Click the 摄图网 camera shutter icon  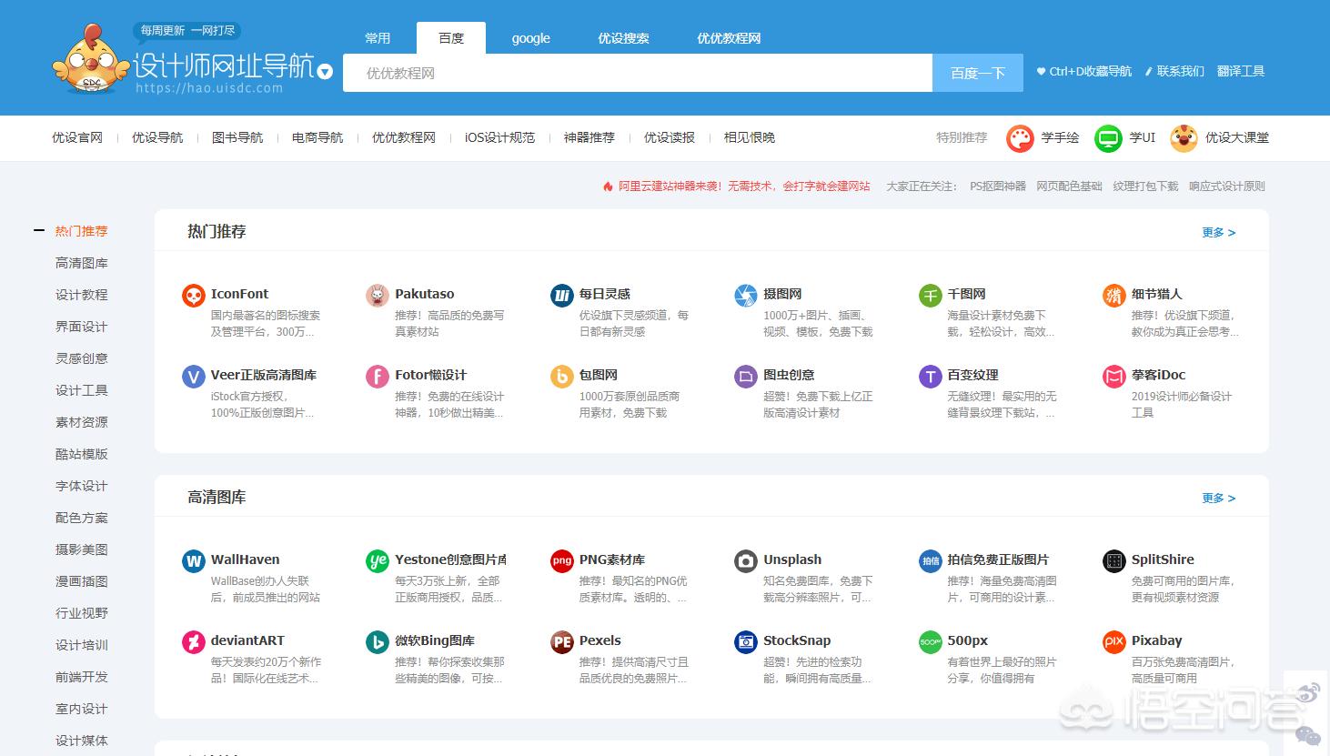point(745,295)
